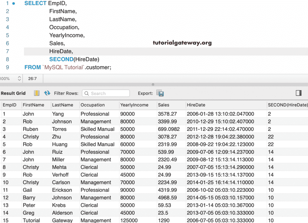Sort by YearlyIncome column header

tap(134, 105)
